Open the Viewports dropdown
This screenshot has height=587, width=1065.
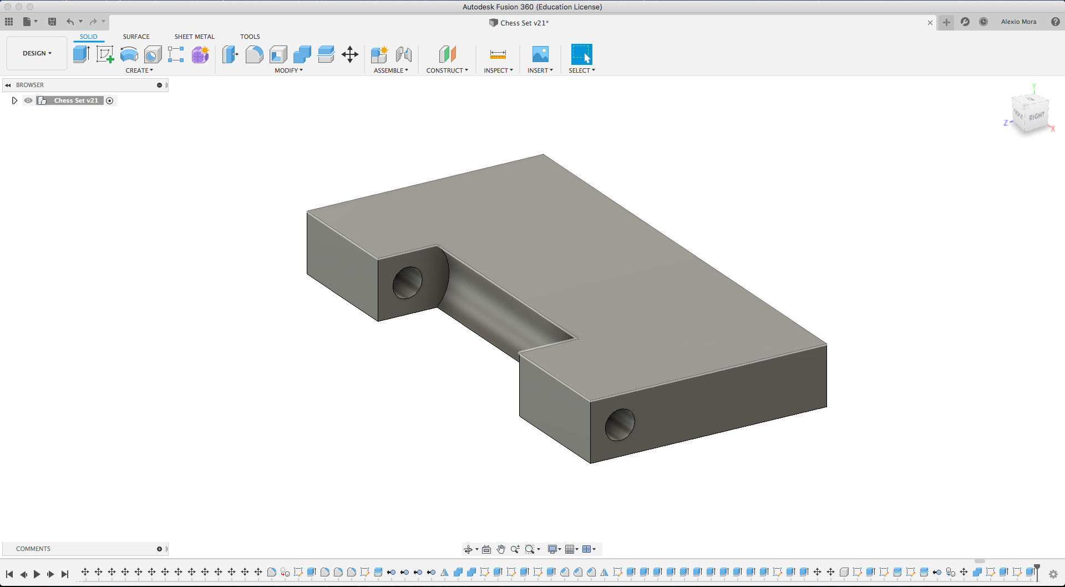click(589, 549)
